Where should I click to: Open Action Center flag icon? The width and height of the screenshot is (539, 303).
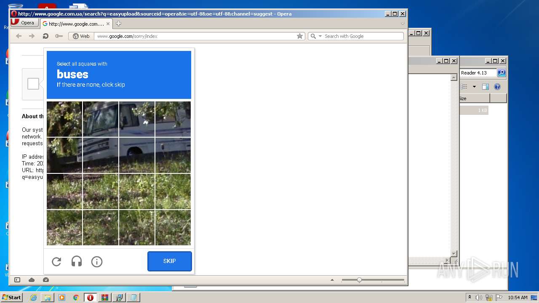point(499,298)
